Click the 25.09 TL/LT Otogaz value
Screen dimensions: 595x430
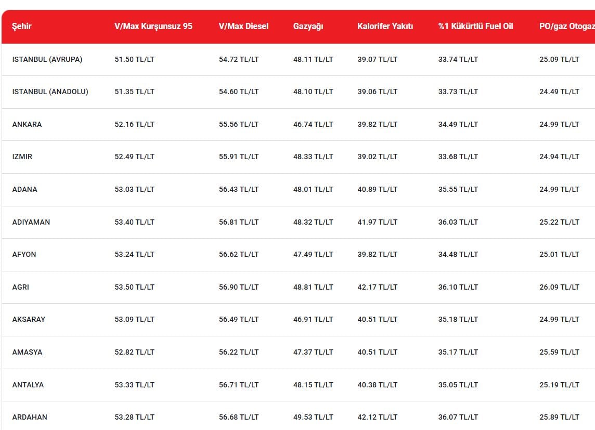[x=559, y=59]
